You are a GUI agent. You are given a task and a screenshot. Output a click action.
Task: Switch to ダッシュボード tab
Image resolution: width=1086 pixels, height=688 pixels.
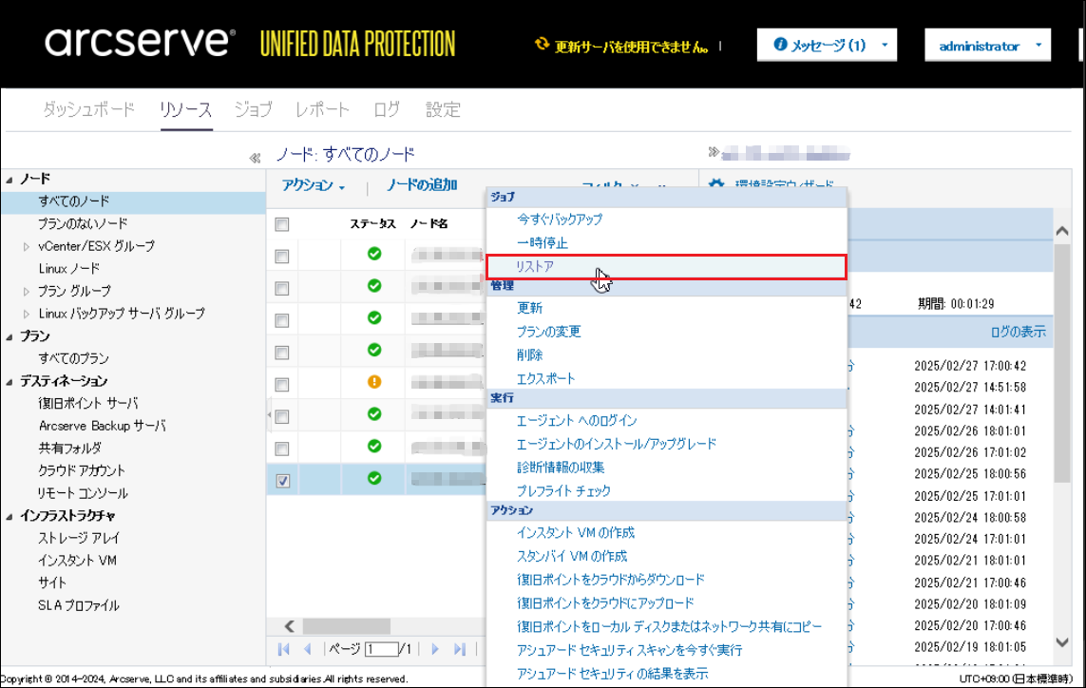88,109
